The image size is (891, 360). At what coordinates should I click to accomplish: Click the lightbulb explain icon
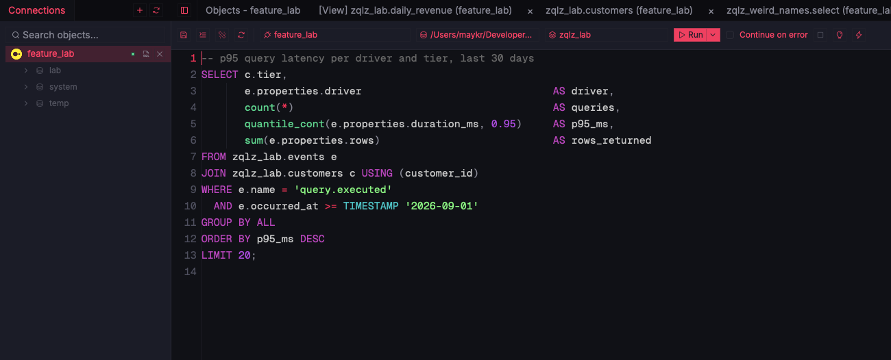pyautogui.click(x=840, y=35)
